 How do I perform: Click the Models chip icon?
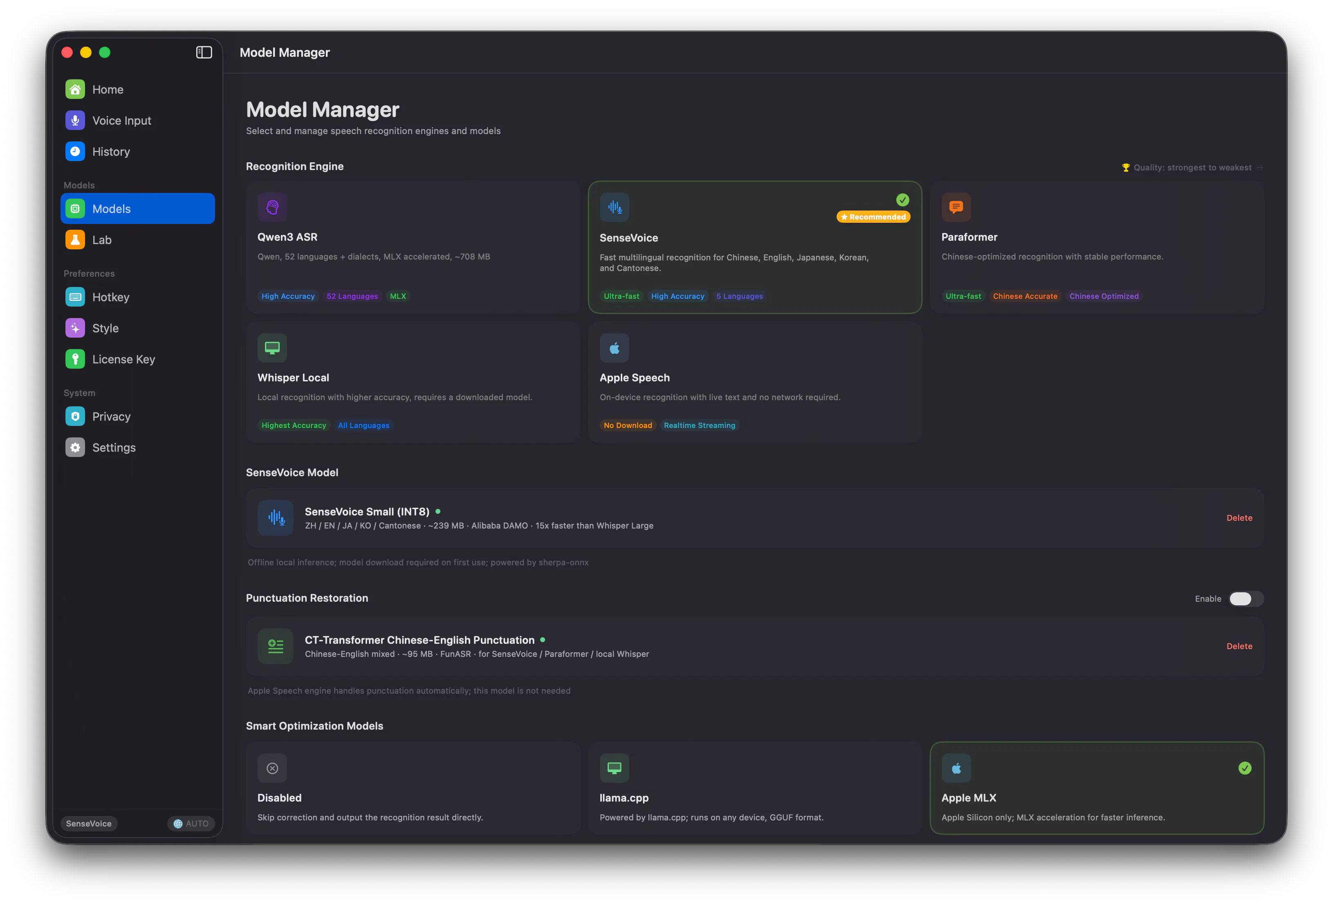[x=75, y=209]
